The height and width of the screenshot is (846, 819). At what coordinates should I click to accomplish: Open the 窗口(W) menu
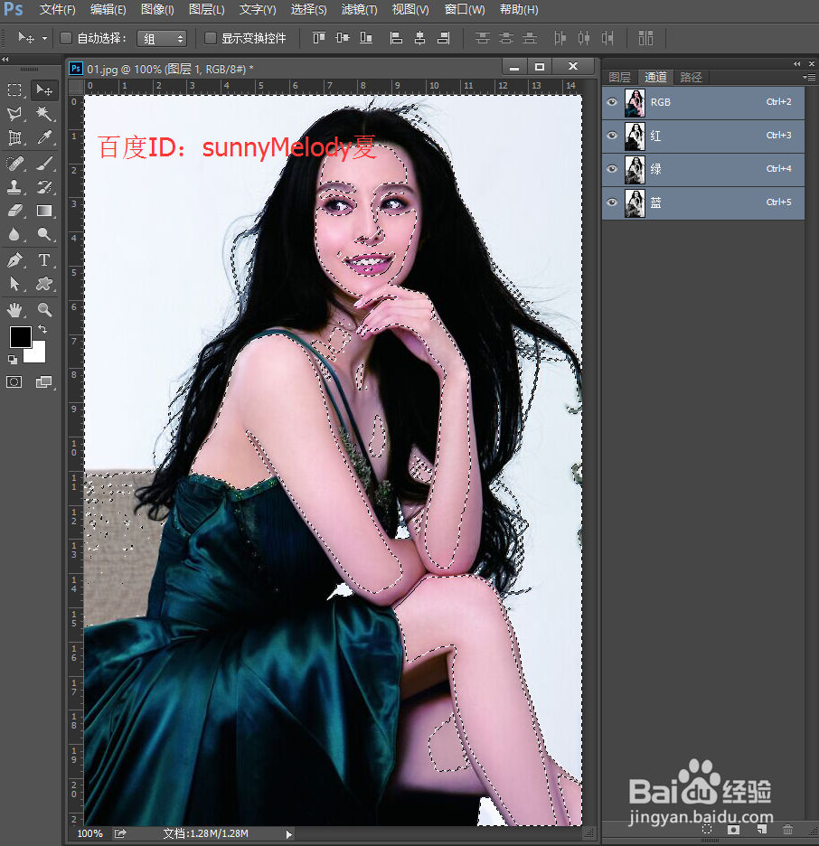point(465,10)
